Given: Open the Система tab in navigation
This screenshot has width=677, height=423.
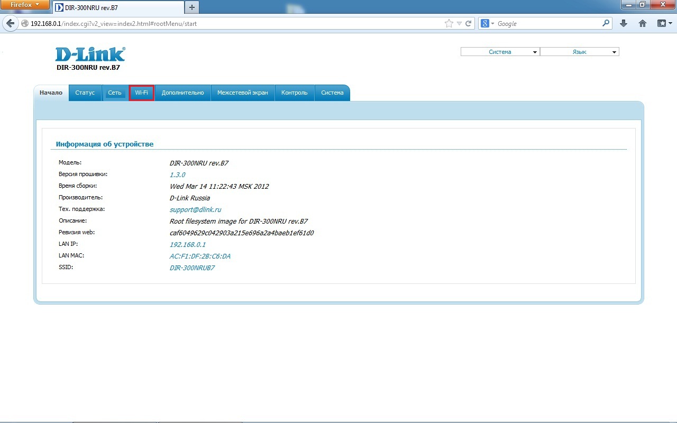Looking at the screenshot, I should pyautogui.click(x=332, y=93).
